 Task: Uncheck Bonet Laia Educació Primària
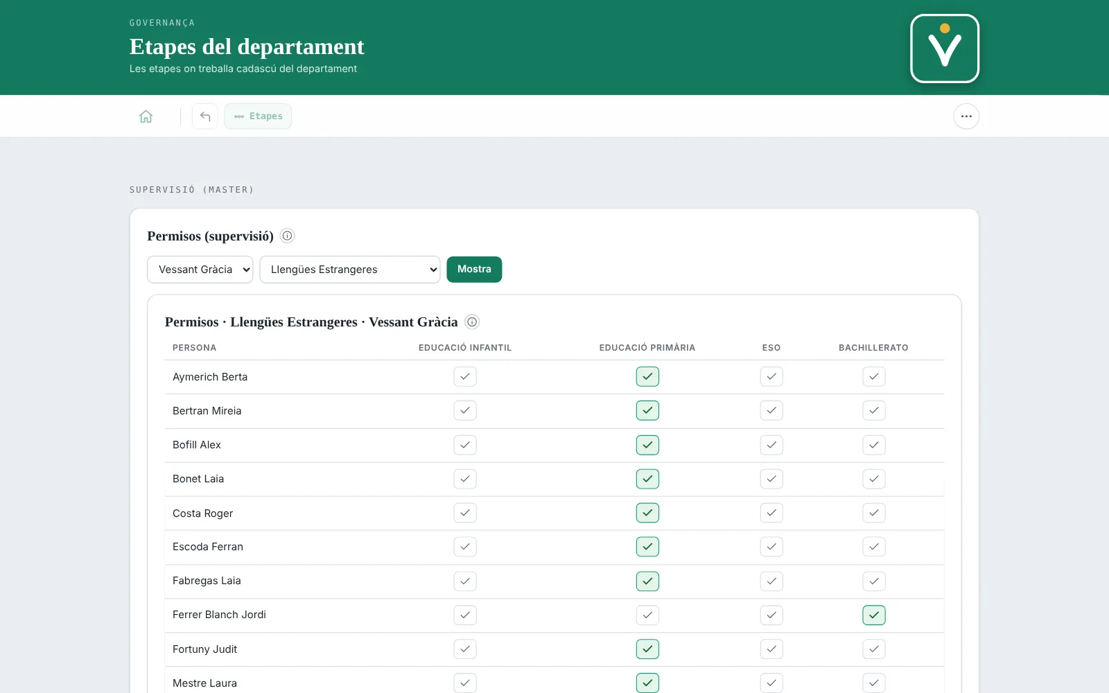coord(647,479)
